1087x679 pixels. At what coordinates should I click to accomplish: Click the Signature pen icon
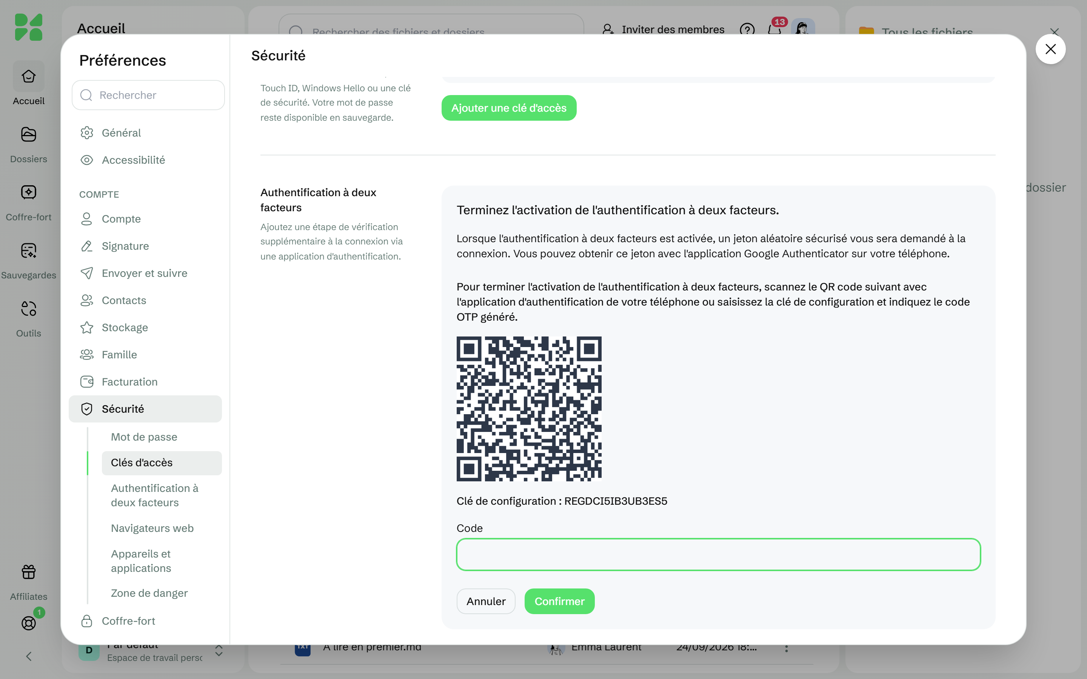[87, 246]
